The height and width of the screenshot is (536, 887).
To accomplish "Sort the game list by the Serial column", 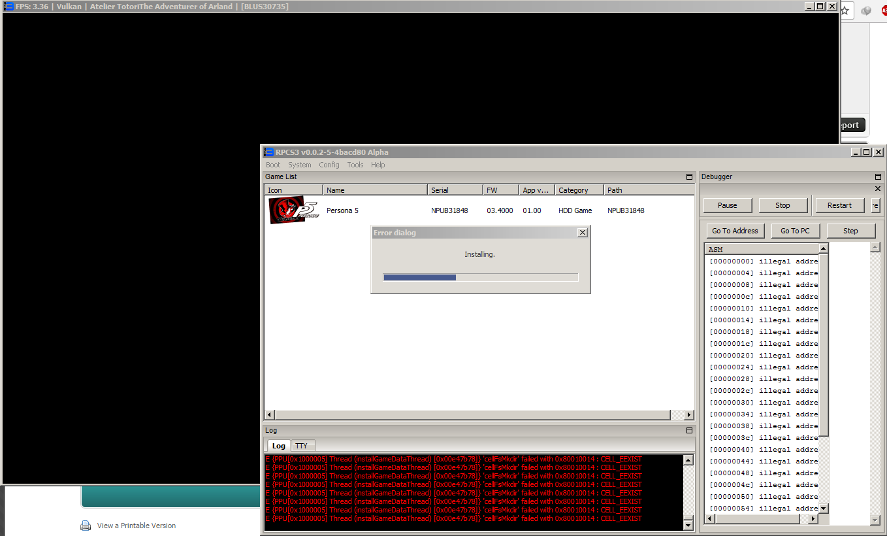I will [455, 190].
